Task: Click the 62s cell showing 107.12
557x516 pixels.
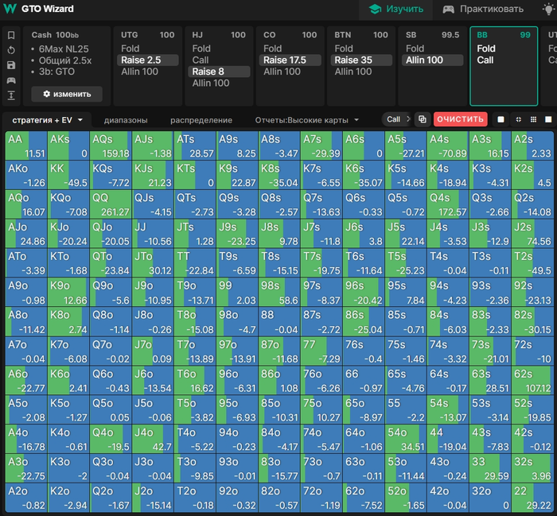Action: tap(532, 380)
